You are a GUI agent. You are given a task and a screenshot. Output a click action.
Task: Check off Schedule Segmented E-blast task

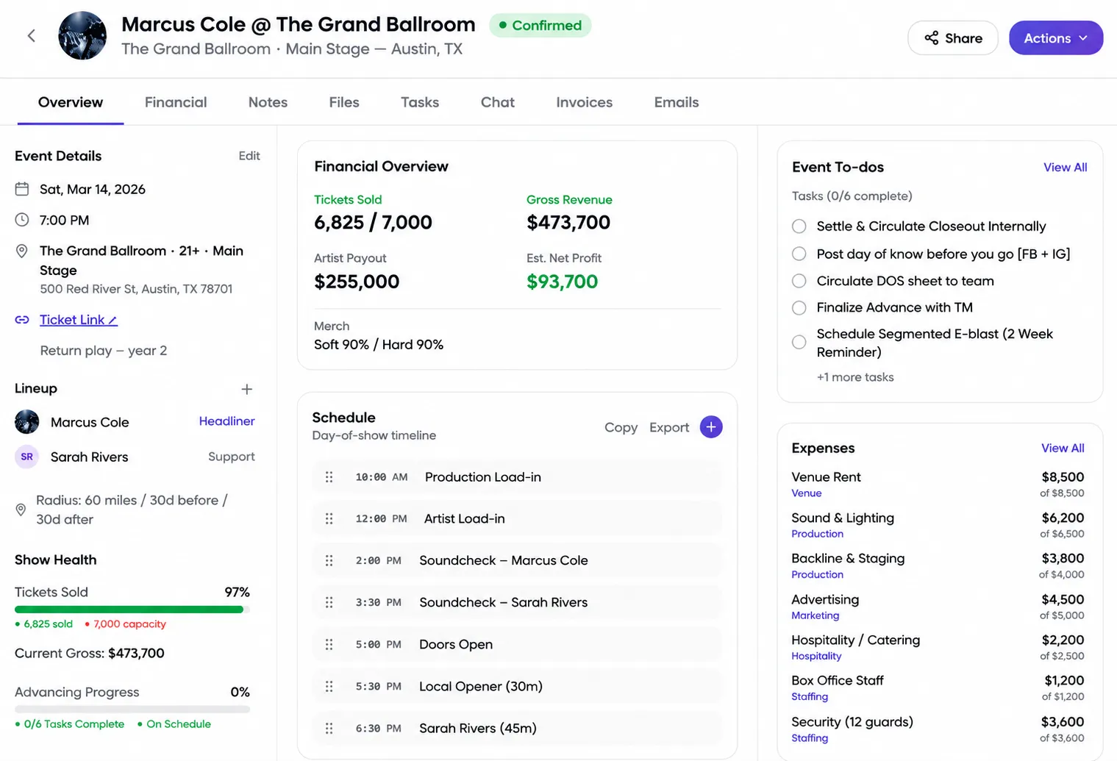tap(799, 342)
